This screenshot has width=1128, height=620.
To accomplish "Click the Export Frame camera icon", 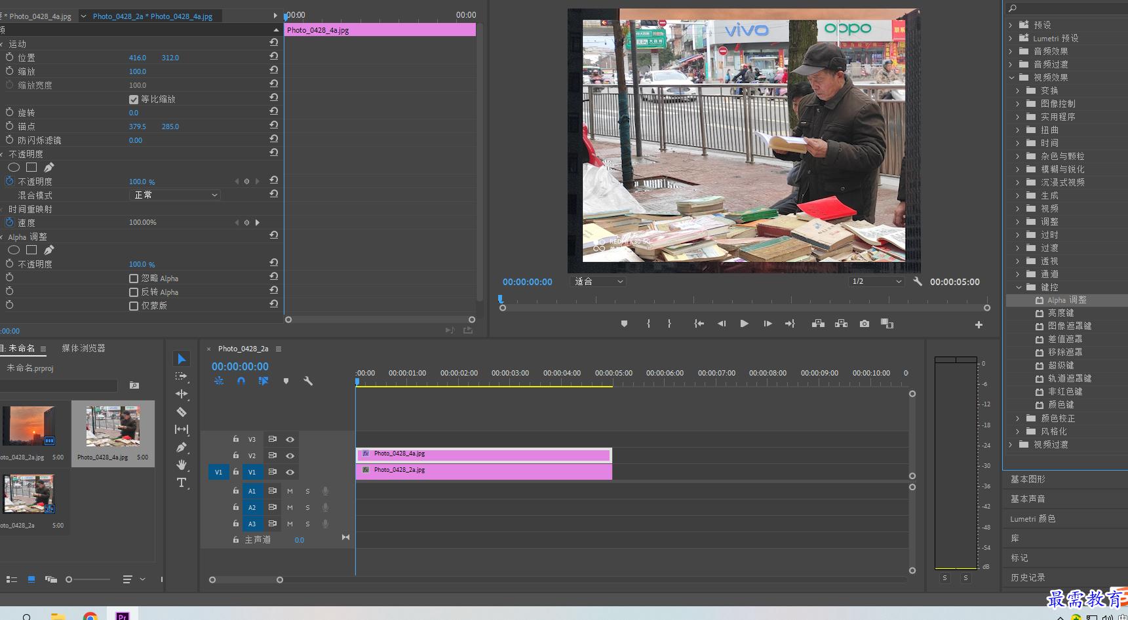I will (x=865, y=324).
